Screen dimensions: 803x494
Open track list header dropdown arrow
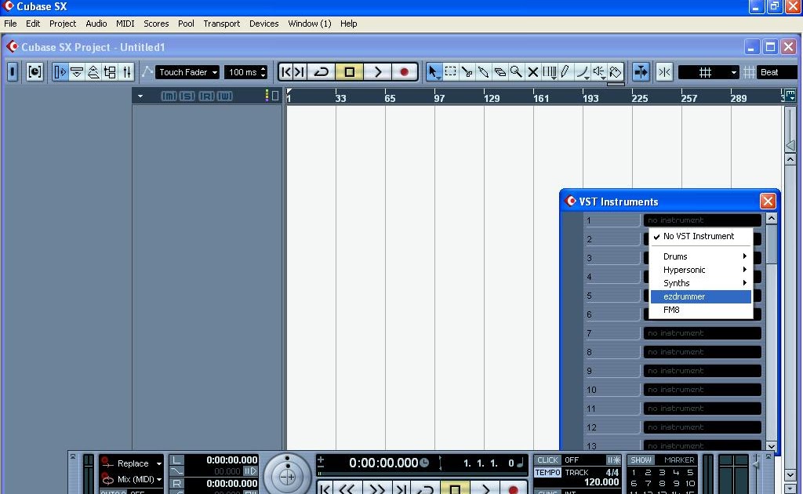140,96
